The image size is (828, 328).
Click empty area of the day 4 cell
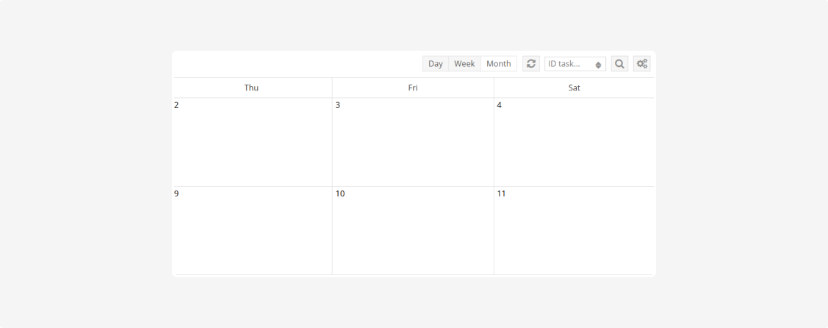pyautogui.click(x=574, y=147)
